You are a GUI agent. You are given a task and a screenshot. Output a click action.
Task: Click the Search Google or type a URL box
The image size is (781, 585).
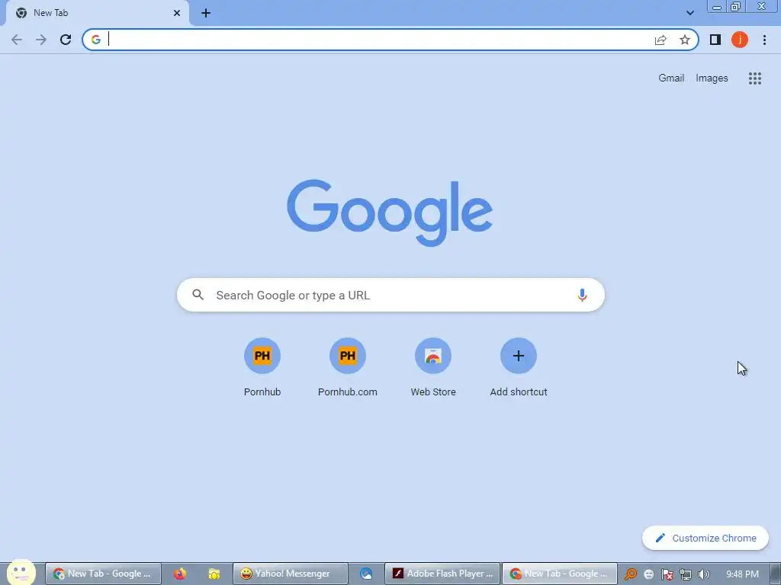(391, 295)
